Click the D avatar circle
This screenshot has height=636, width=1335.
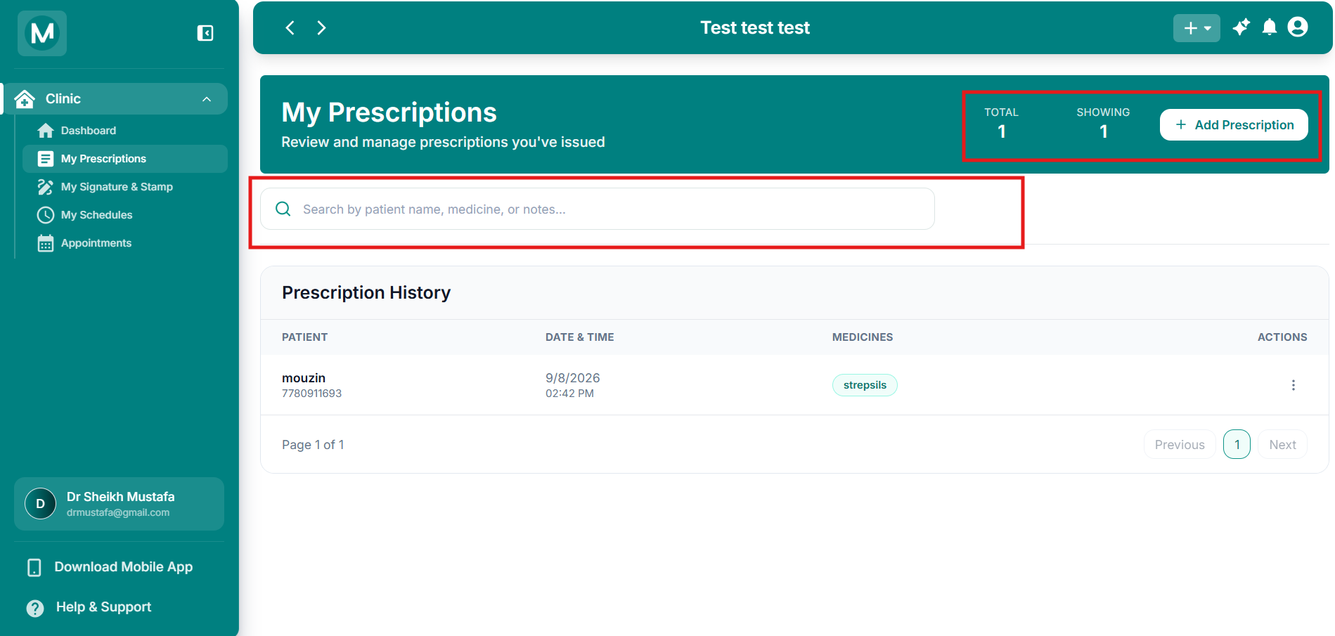pos(41,504)
